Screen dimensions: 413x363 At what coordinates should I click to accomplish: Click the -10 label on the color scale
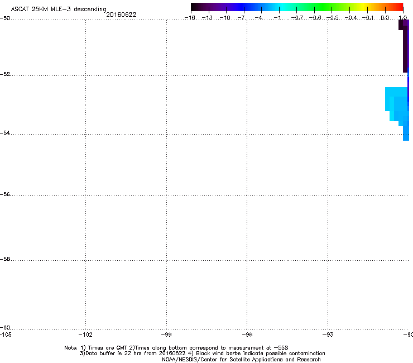point(225,18)
